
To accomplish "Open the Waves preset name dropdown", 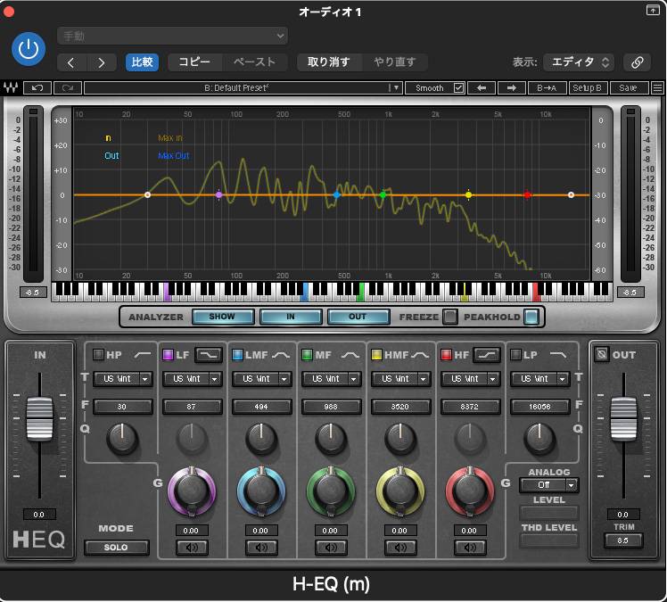I will click(x=395, y=88).
